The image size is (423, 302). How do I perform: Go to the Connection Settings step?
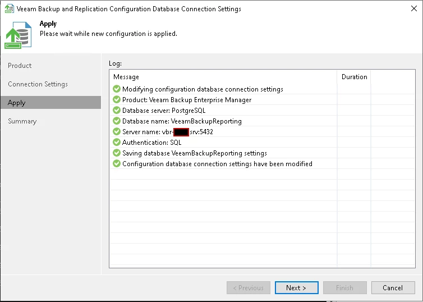38,84
